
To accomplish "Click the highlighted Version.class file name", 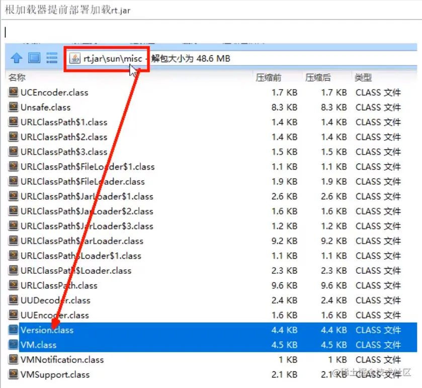I will pyautogui.click(x=47, y=330).
